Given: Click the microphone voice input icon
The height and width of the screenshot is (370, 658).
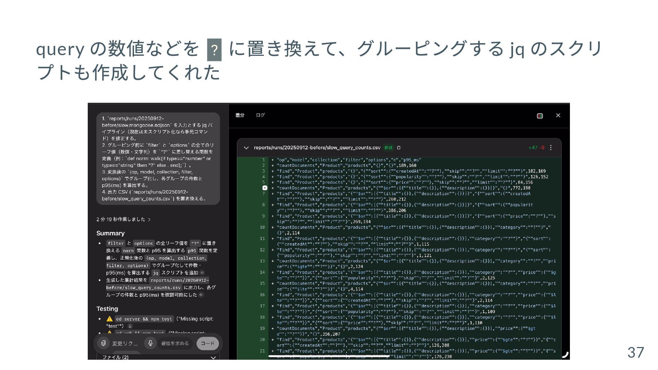Looking at the screenshot, I should coord(150,343).
